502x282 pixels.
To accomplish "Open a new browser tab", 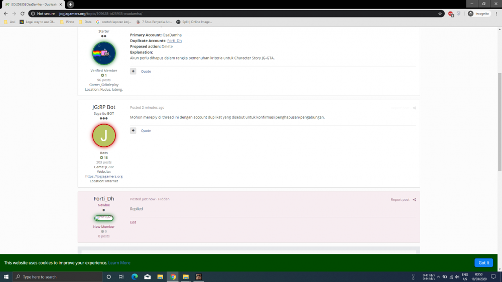I will [70, 5].
